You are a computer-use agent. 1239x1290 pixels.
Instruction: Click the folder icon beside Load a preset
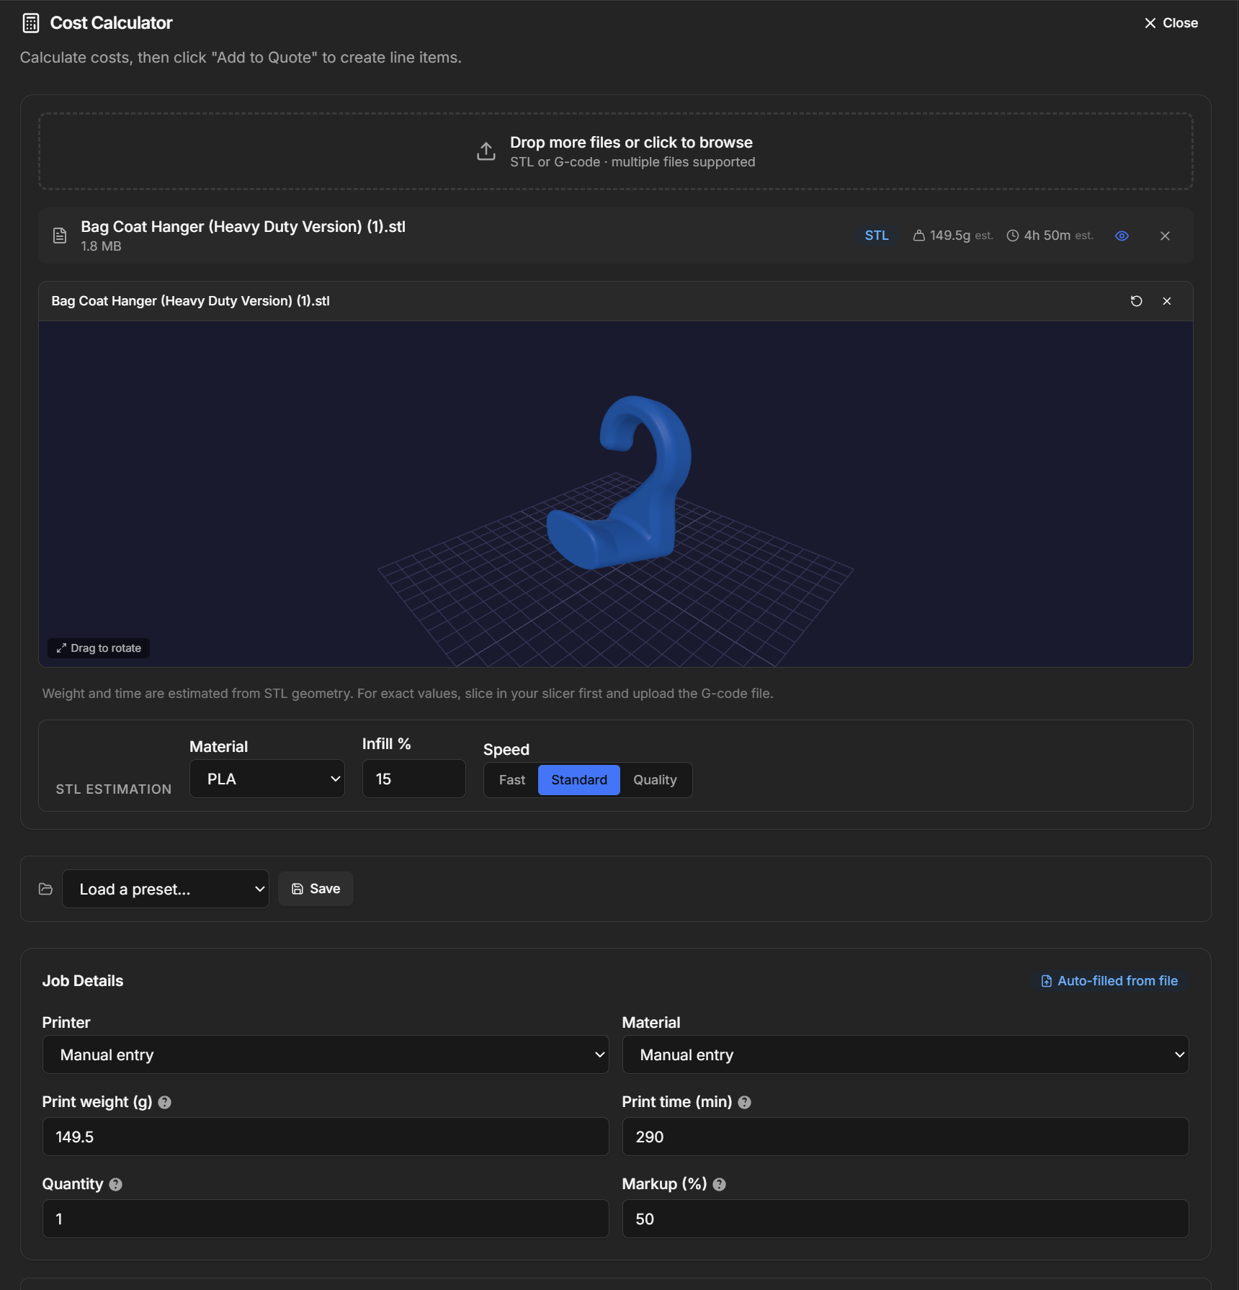click(x=45, y=889)
